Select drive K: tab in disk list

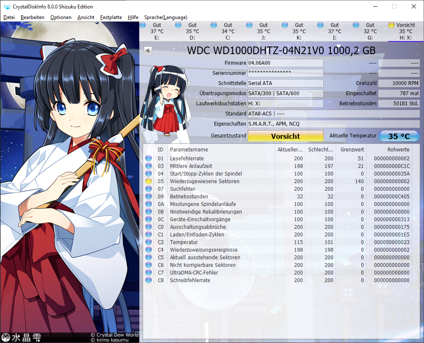(x=299, y=31)
